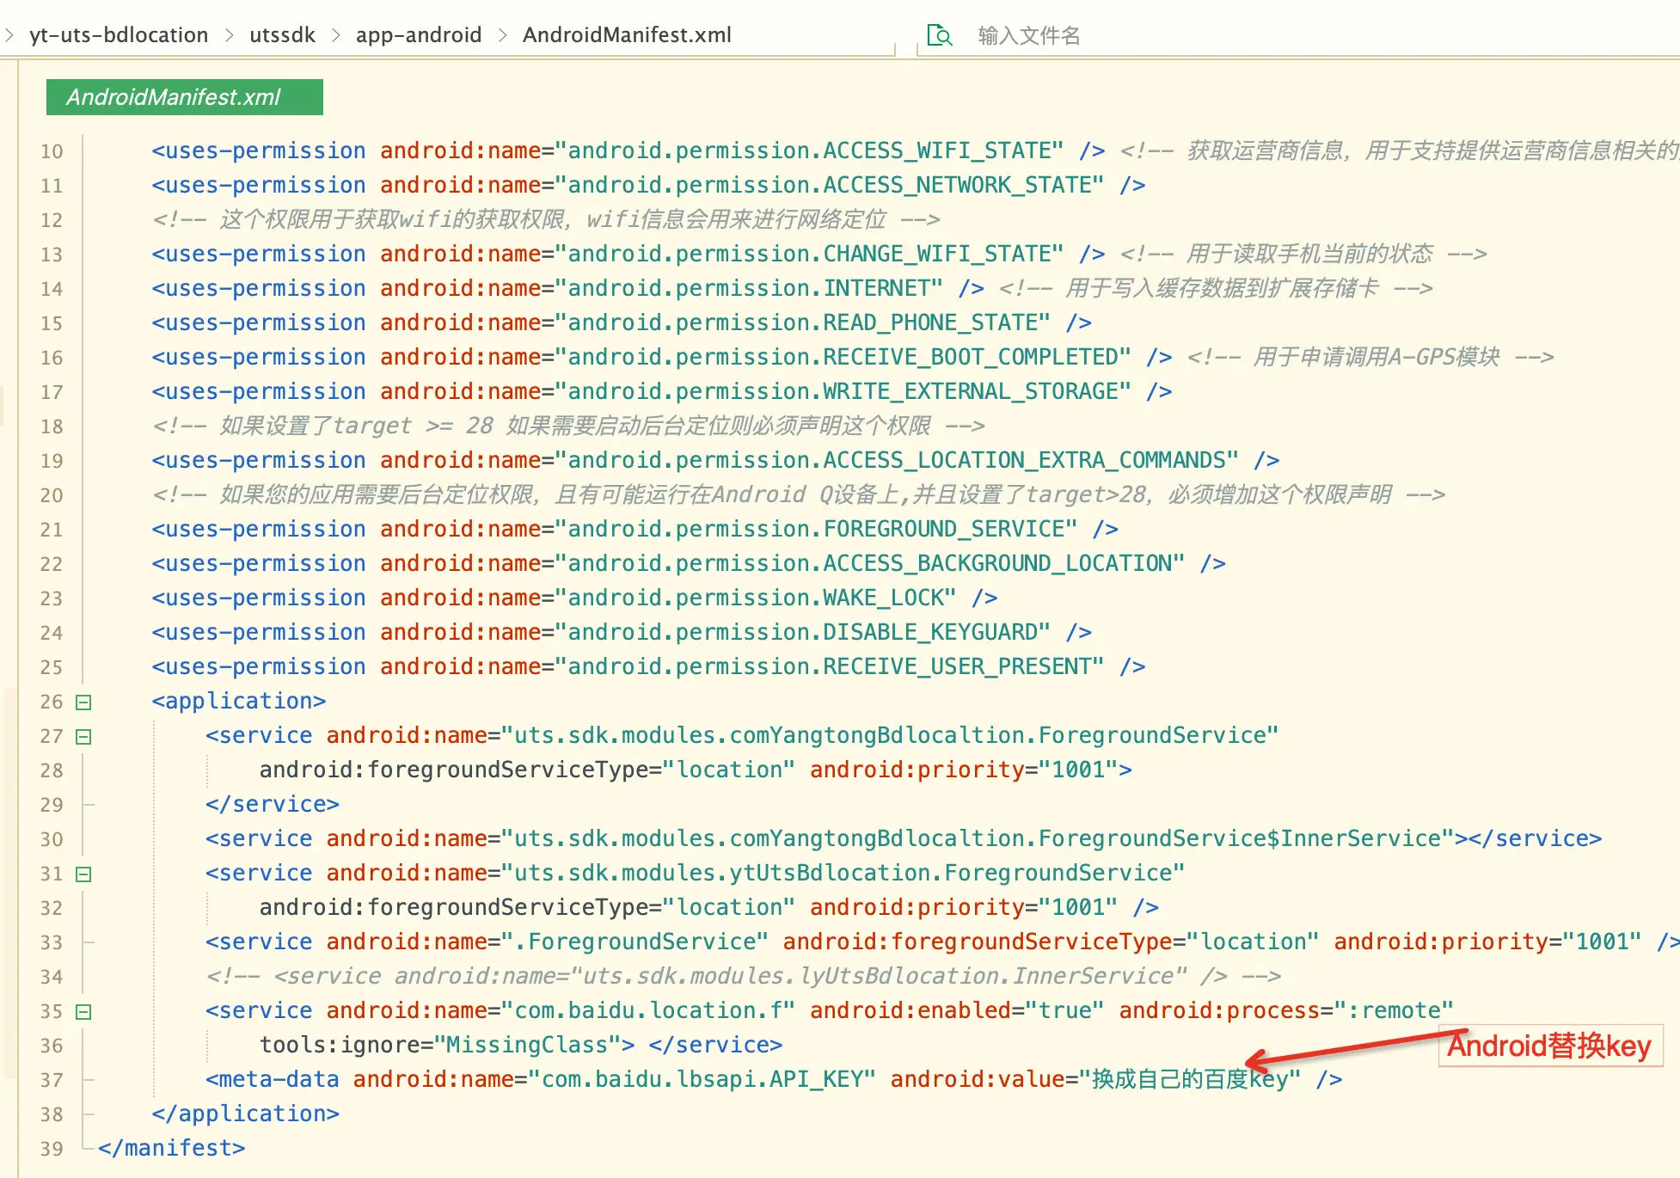The image size is (1680, 1178).
Task: Click line number 37 in the gutter
Action: (52, 1080)
